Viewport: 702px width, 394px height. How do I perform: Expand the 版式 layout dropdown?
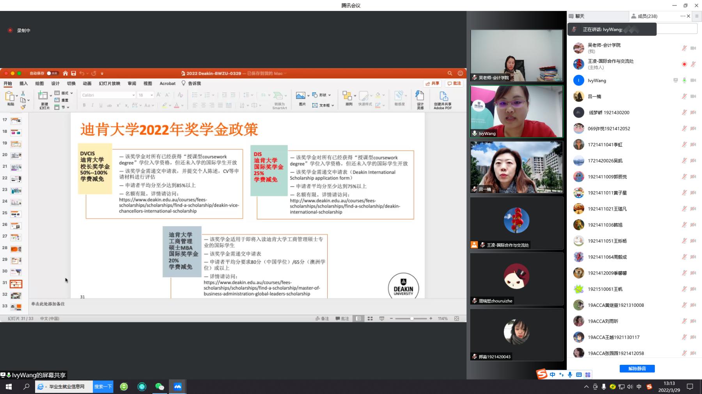pyautogui.click(x=71, y=93)
